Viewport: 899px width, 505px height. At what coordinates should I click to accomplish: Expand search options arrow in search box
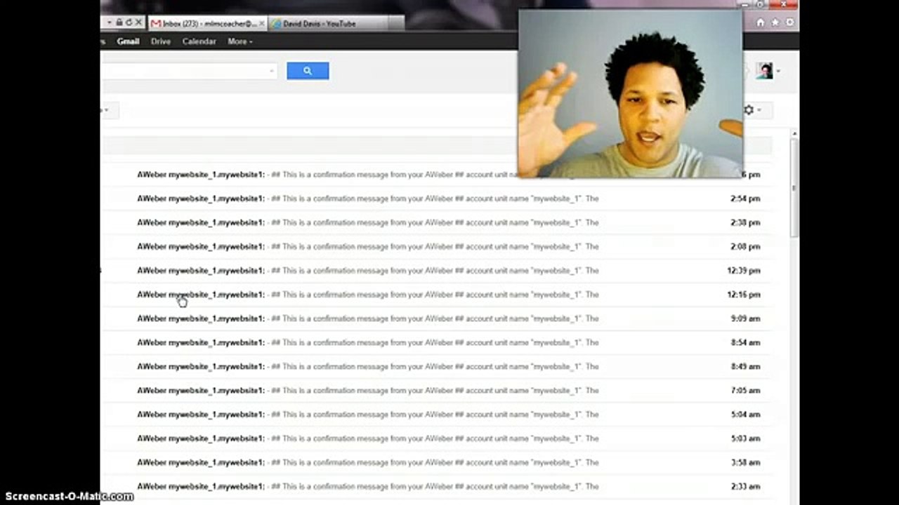point(272,71)
